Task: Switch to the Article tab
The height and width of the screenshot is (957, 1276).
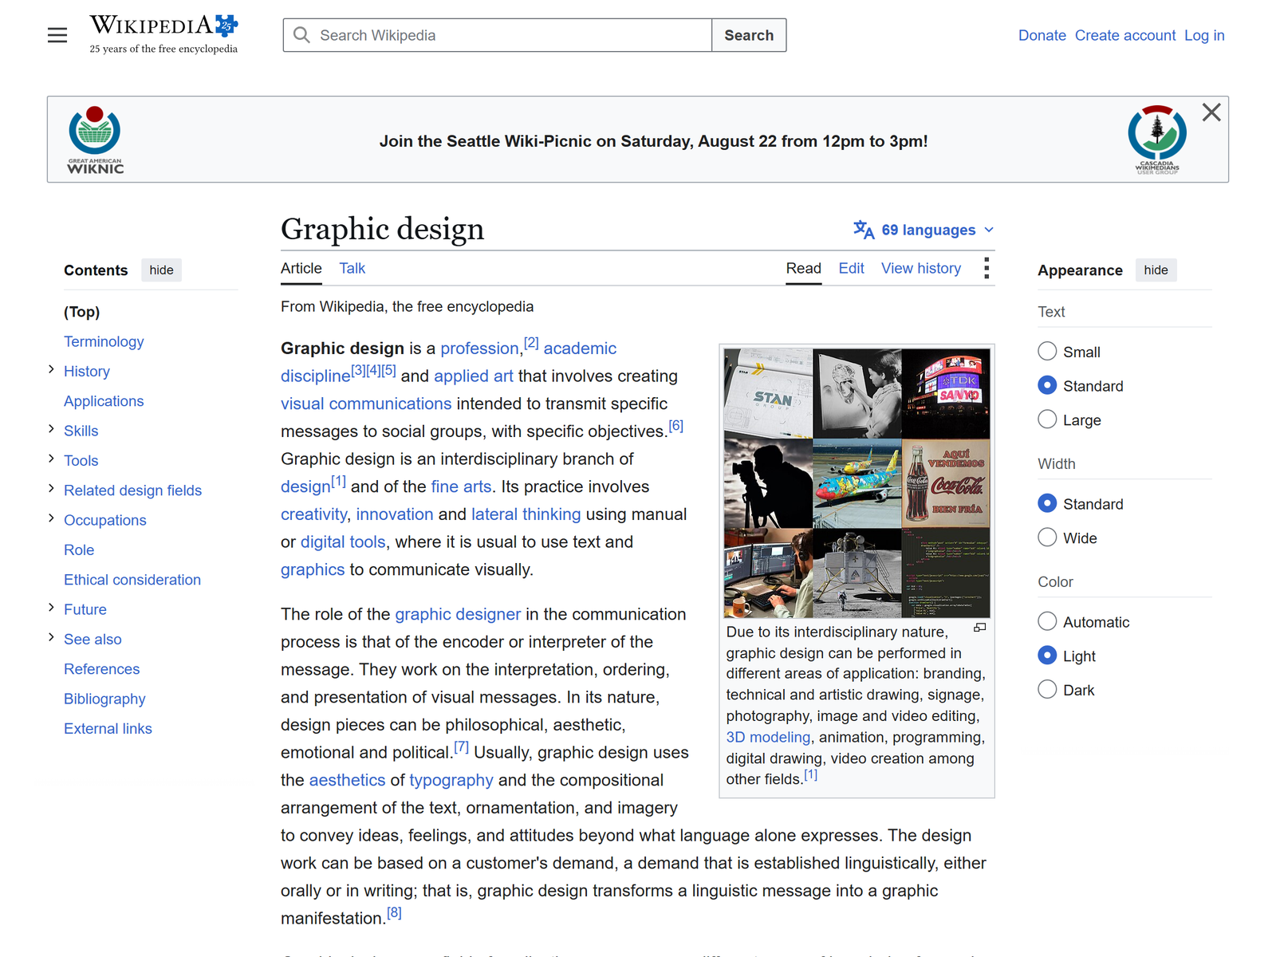Action: 301,269
